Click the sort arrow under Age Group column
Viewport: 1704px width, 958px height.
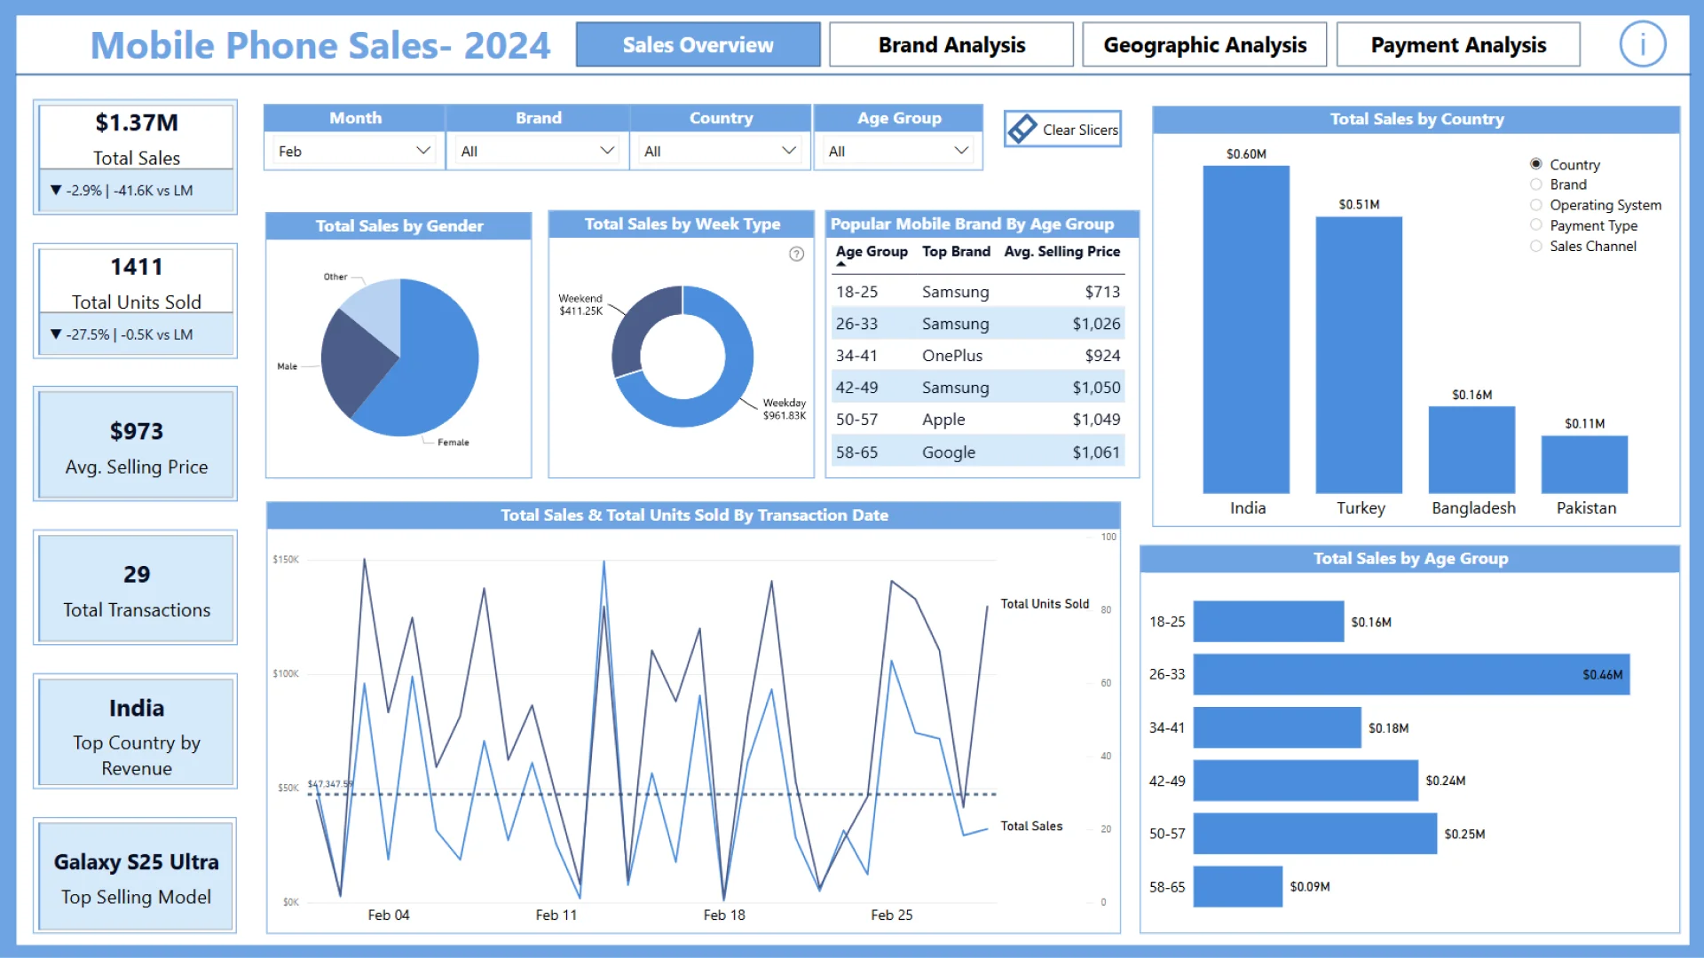[x=841, y=264]
